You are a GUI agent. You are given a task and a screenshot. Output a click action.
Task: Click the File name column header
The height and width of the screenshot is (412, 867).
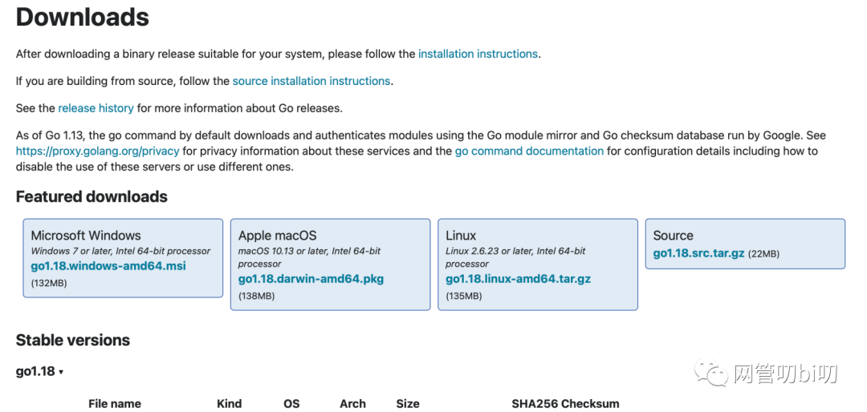pyautogui.click(x=115, y=404)
